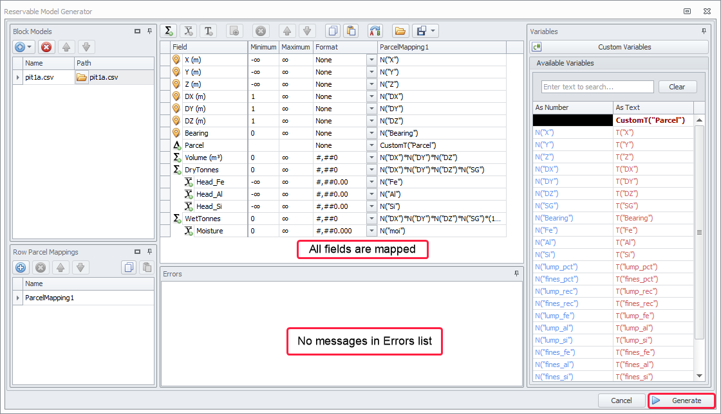This screenshot has height=414, width=721.
Task: Click the rename (AB) icon in the fields toolbar
Action: [x=375, y=31]
